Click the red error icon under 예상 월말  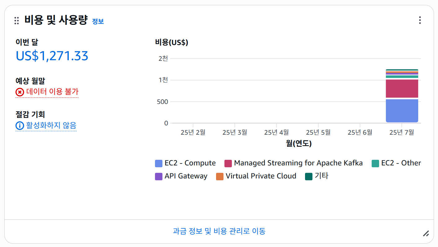click(x=20, y=92)
